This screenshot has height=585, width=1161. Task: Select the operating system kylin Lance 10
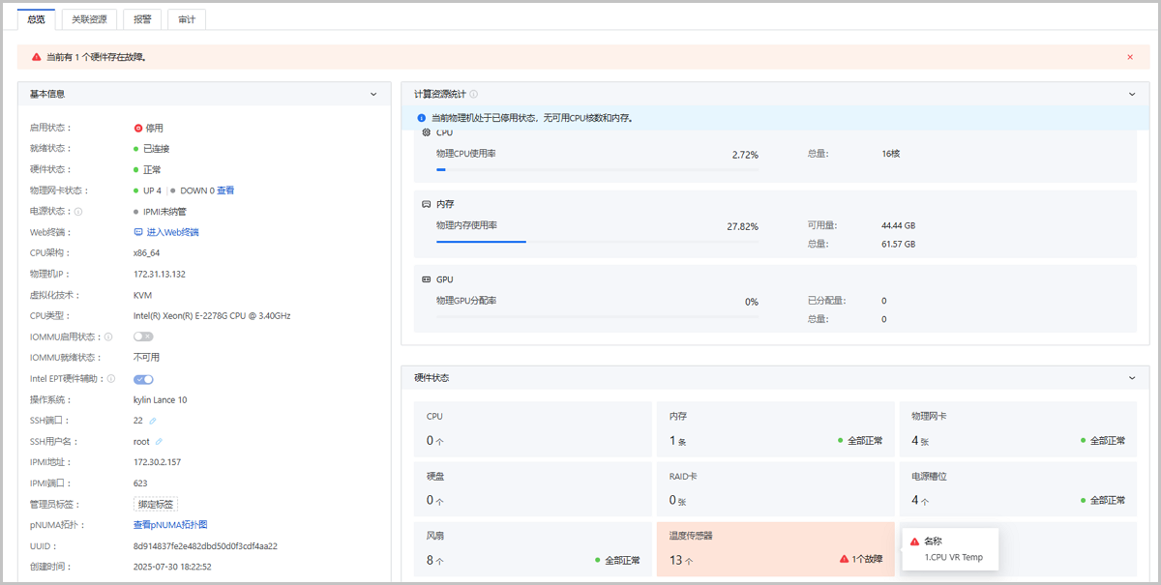pyautogui.click(x=160, y=400)
